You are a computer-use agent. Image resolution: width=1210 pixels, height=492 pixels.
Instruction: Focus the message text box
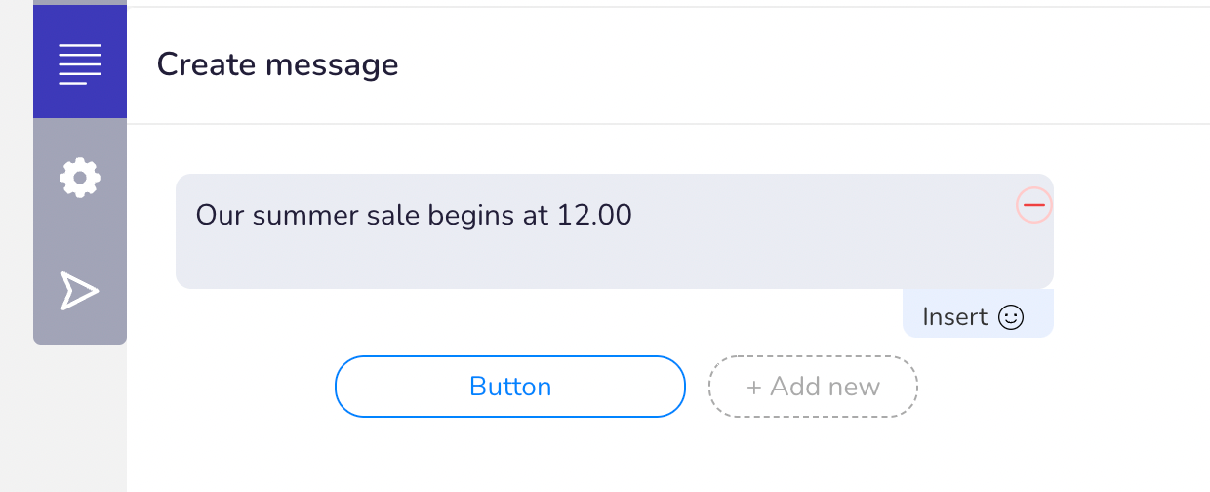tap(615, 231)
